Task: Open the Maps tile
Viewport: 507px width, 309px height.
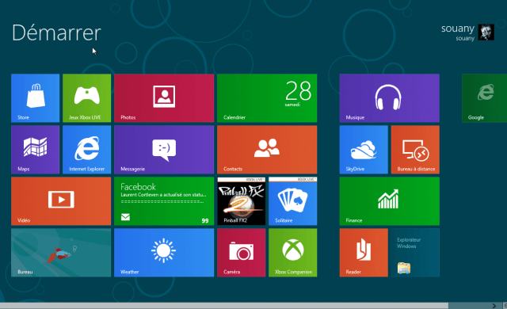Action: point(35,150)
